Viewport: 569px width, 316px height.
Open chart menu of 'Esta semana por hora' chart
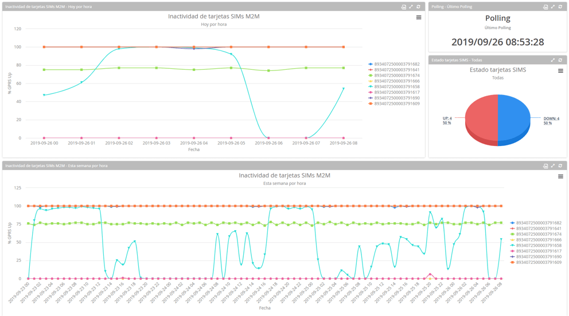click(x=560, y=176)
